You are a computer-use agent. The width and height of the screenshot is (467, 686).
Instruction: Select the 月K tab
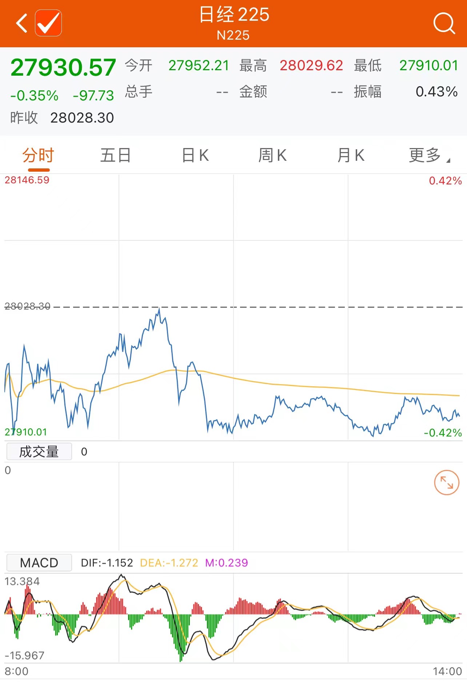[351, 156]
